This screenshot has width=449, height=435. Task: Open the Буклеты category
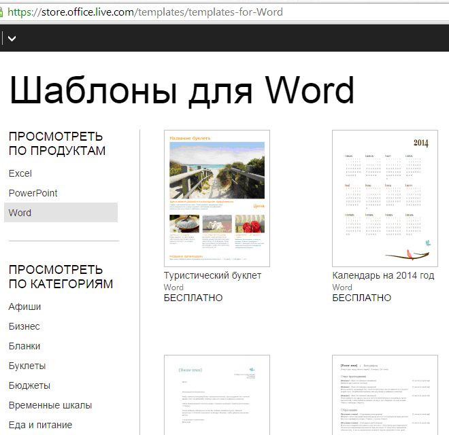27,366
